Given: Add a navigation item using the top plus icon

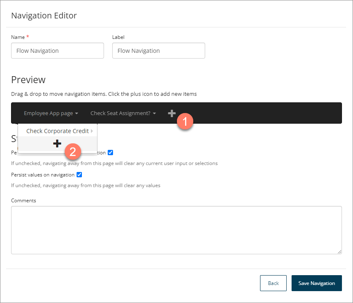Looking at the screenshot, I should coord(172,113).
